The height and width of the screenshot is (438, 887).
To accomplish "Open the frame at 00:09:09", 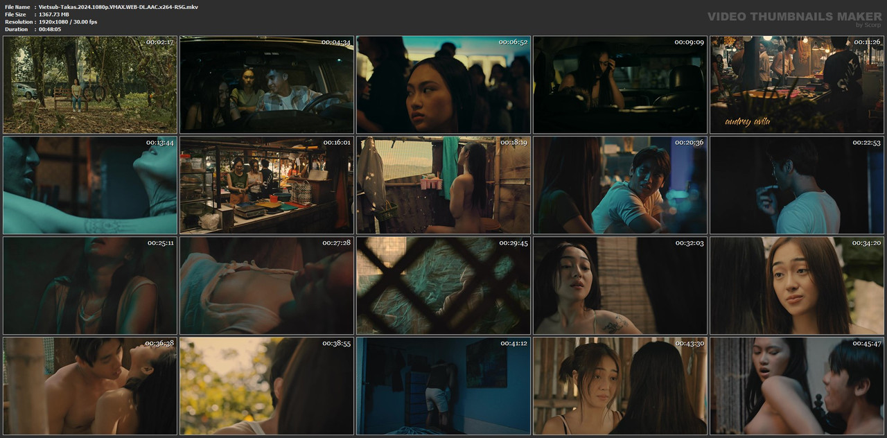I will click(x=620, y=85).
